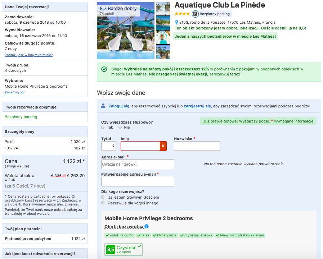This screenshot has width=323, height=259.
Task: Click the Jaki jest koszt odwołania rezerwacji? header
Action: pyautogui.click(x=45, y=254)
